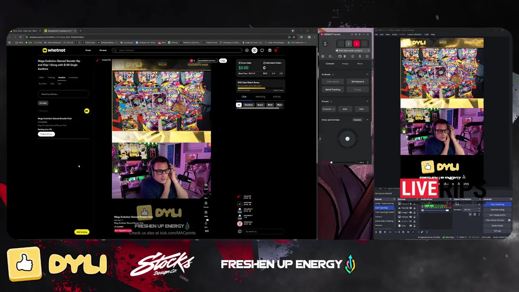The image size is (519, 292).
Task: Collapse the AI Mode section in OBSBOT
Action: point(367,75)
